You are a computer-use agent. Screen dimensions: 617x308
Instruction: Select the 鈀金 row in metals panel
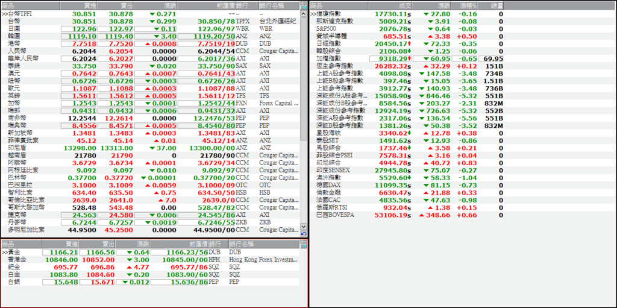point(150,267)
